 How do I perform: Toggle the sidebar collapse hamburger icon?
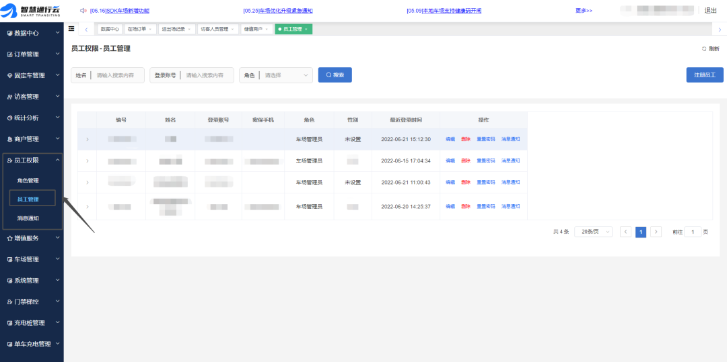71,29
